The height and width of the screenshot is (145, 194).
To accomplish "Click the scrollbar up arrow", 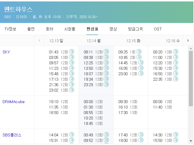I will coord(191,49).
